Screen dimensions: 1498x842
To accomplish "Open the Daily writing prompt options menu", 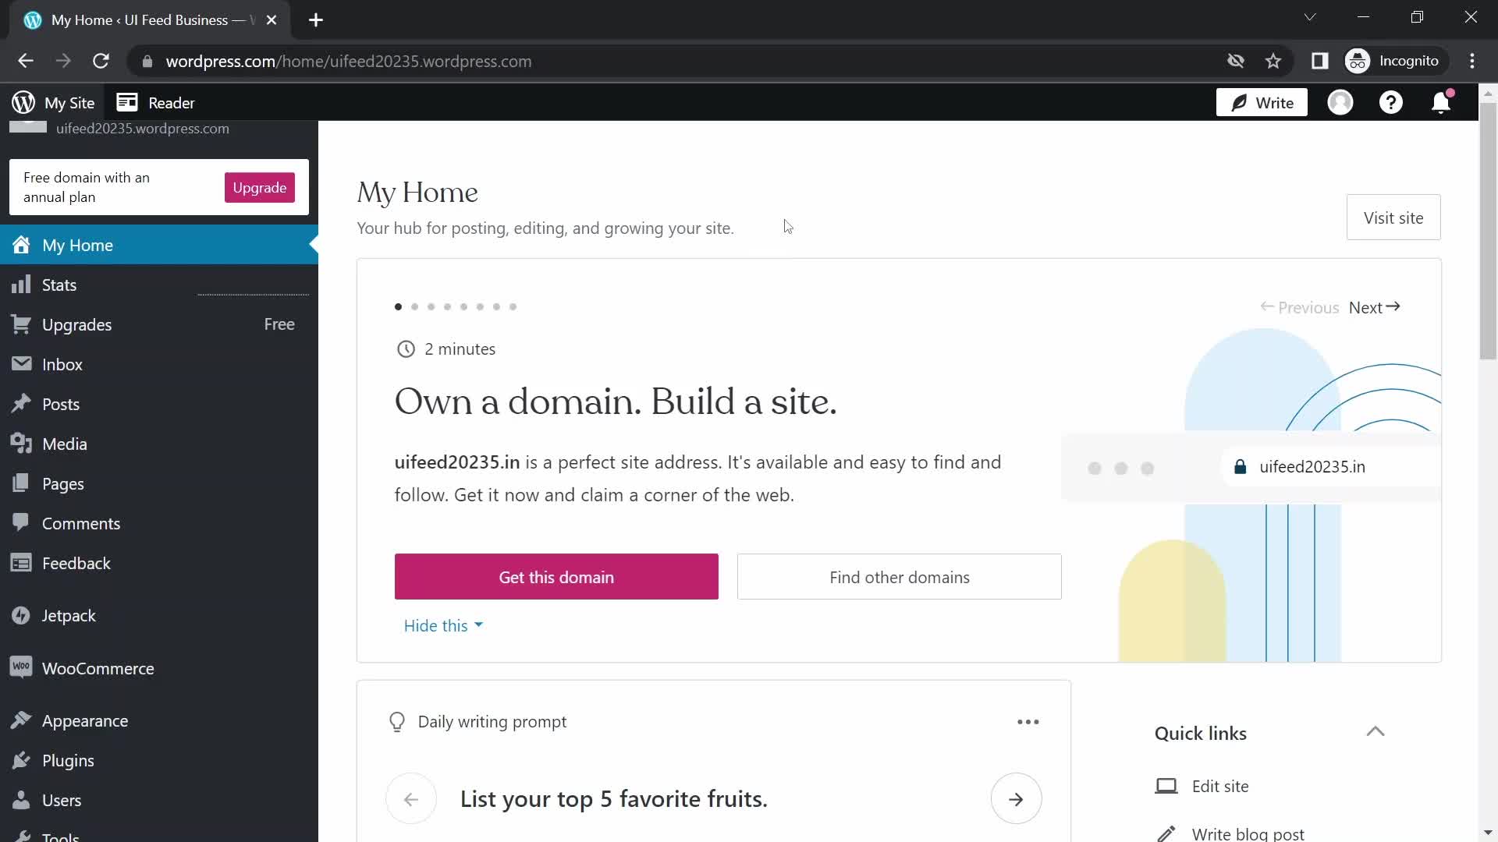I will point(1028,721).
